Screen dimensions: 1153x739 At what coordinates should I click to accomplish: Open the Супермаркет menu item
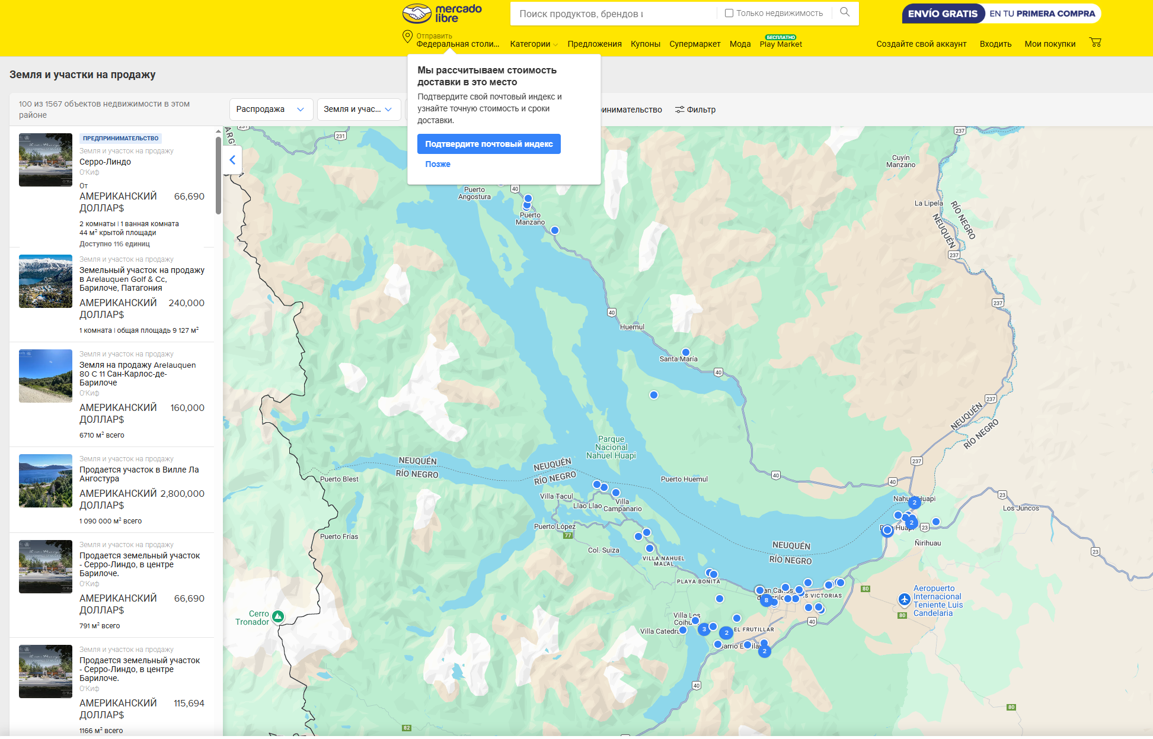coord(695,44)
